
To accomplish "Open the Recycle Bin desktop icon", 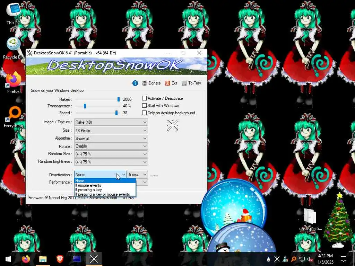I will click(14, 48).
